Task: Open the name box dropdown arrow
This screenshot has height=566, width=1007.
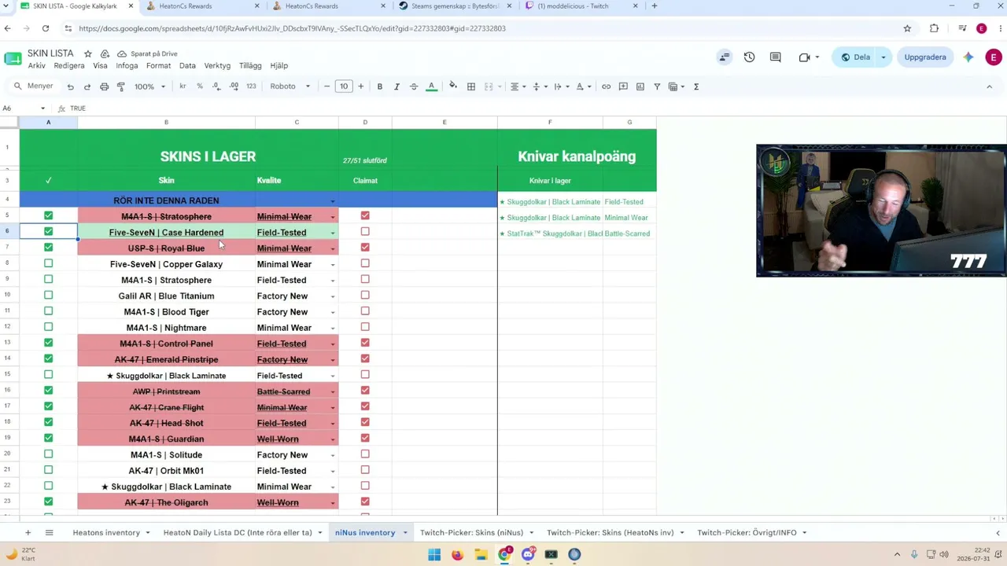Action: [x=43, y=108]
